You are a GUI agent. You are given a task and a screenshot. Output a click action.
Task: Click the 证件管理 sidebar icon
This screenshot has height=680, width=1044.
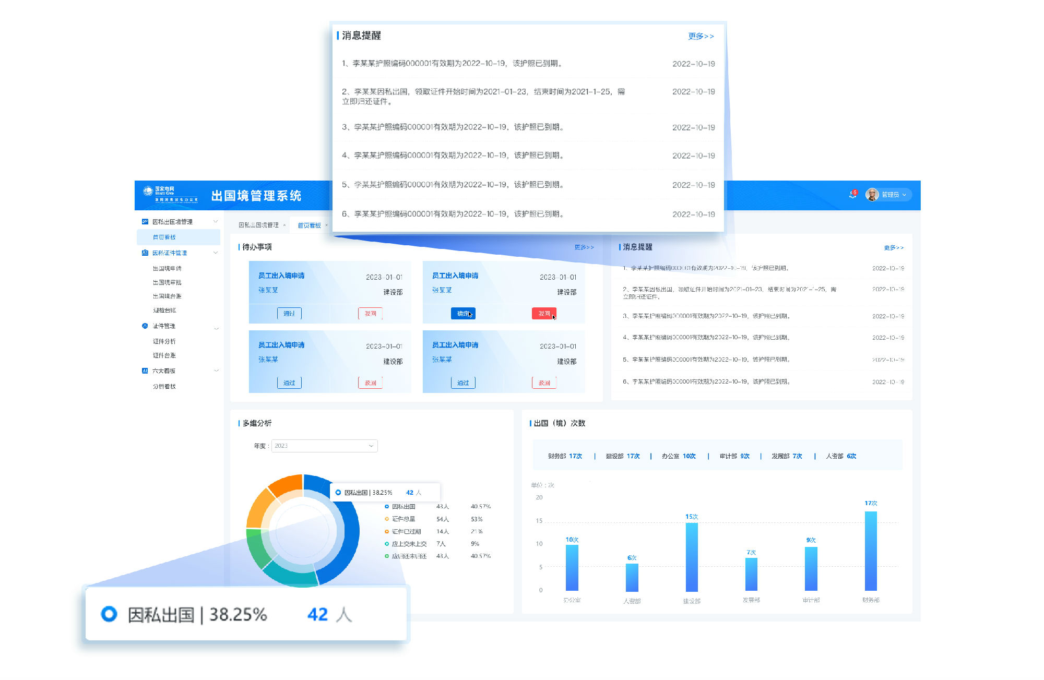click(x=145, y=326)
